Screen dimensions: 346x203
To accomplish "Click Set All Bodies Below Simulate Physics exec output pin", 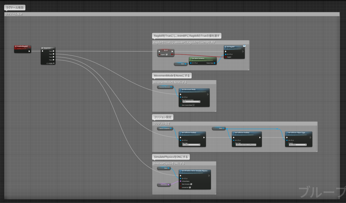I will [209, 175].
